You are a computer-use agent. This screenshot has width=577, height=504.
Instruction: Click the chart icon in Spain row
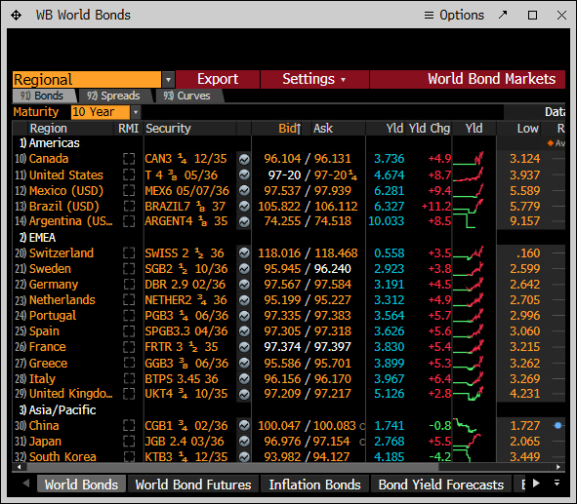(244, 331)
